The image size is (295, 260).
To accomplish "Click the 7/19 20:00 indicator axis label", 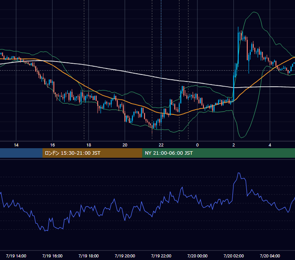I will click(x=125, y=256).
